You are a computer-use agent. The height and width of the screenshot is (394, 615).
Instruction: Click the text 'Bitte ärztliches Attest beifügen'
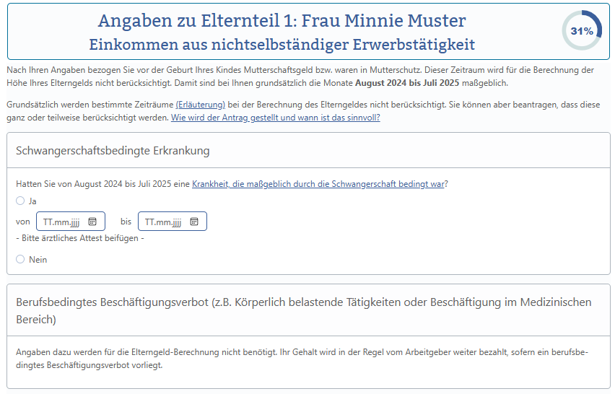80,238
